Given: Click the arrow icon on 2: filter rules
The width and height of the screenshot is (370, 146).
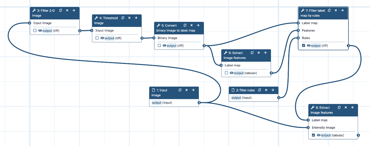Looking at the screenshot, I should click(273, 90).
